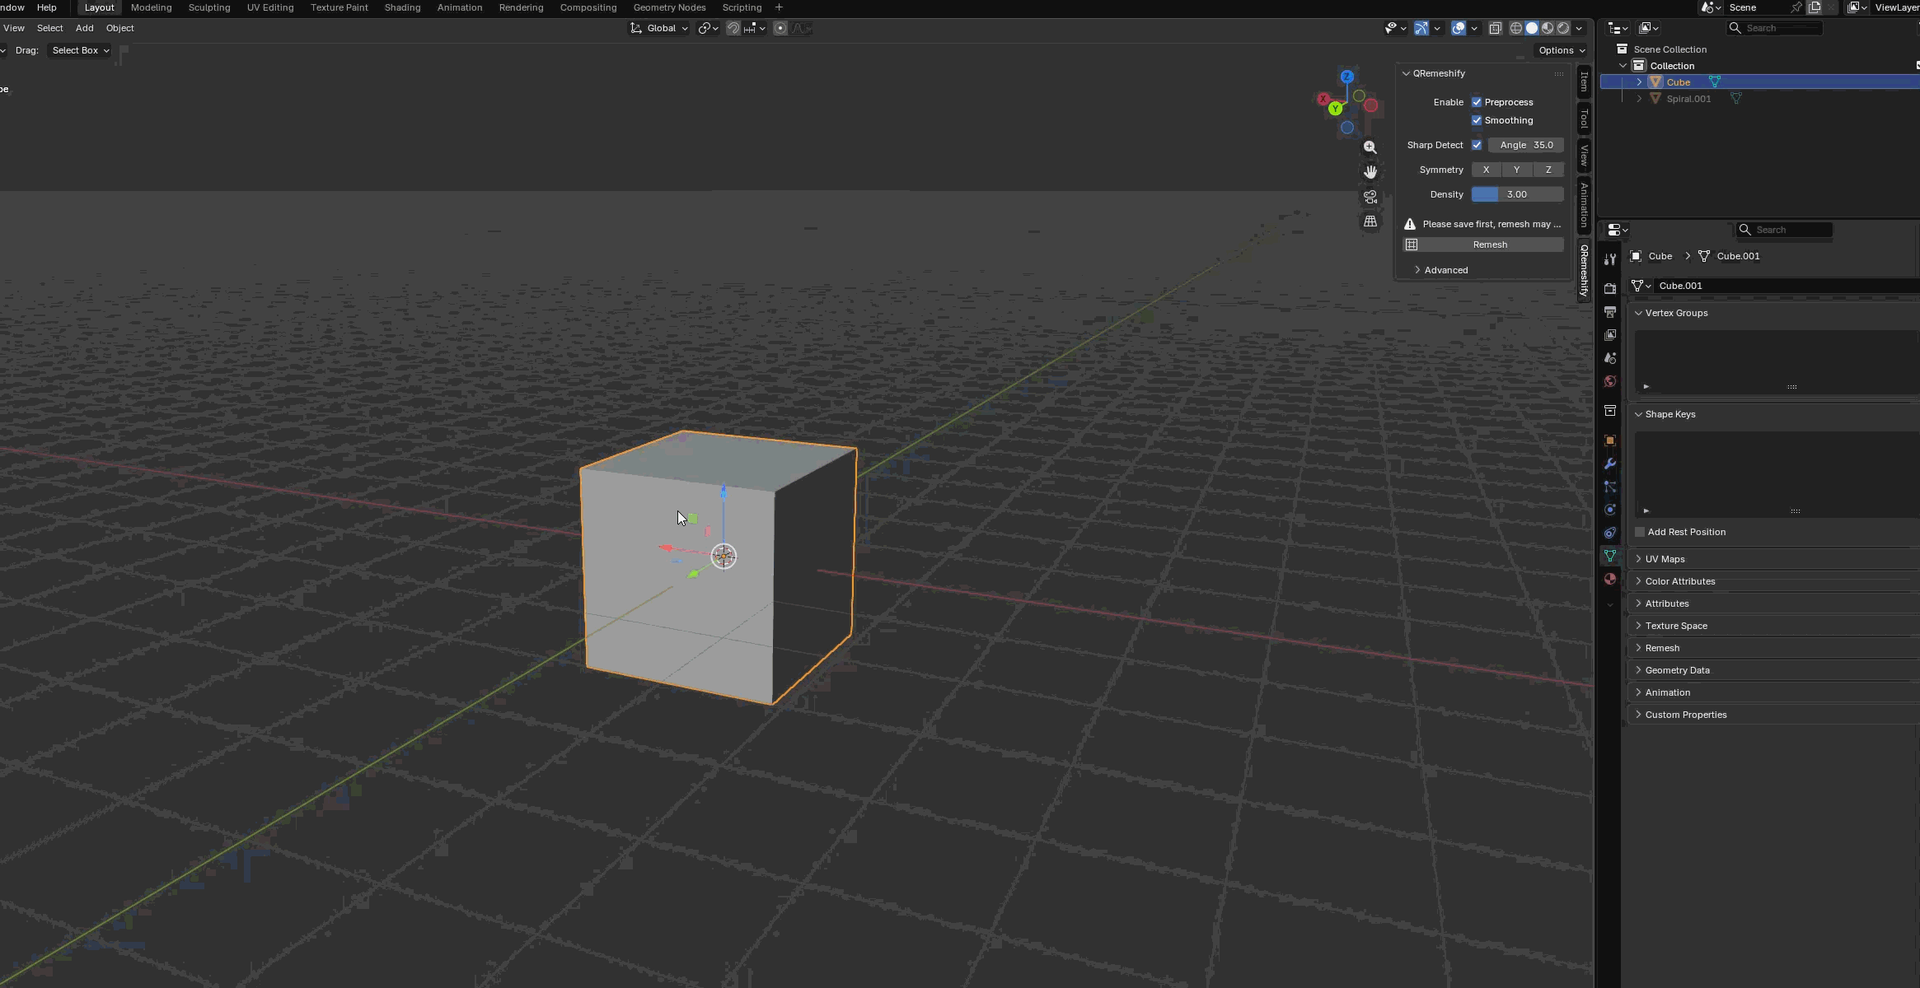The height and width of the screenshot is (988, 1920).
Task: Open the Select Box drag dropdown
Action: point(80,50)
